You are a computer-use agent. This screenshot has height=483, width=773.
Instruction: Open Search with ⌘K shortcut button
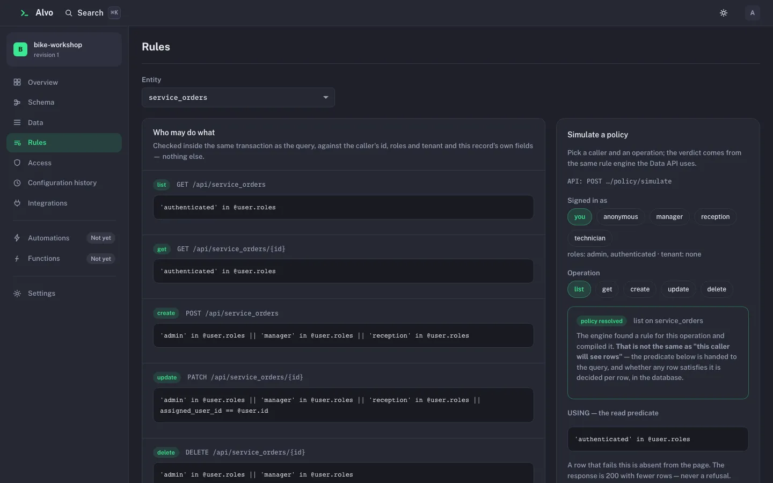tap(92, 13)
